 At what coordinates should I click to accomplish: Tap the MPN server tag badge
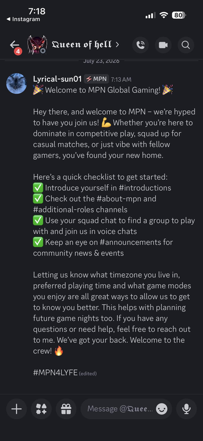pos(96,79)
